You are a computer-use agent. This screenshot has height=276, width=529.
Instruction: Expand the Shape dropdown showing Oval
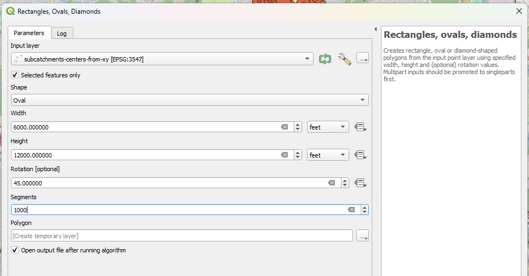coord(190,100)
